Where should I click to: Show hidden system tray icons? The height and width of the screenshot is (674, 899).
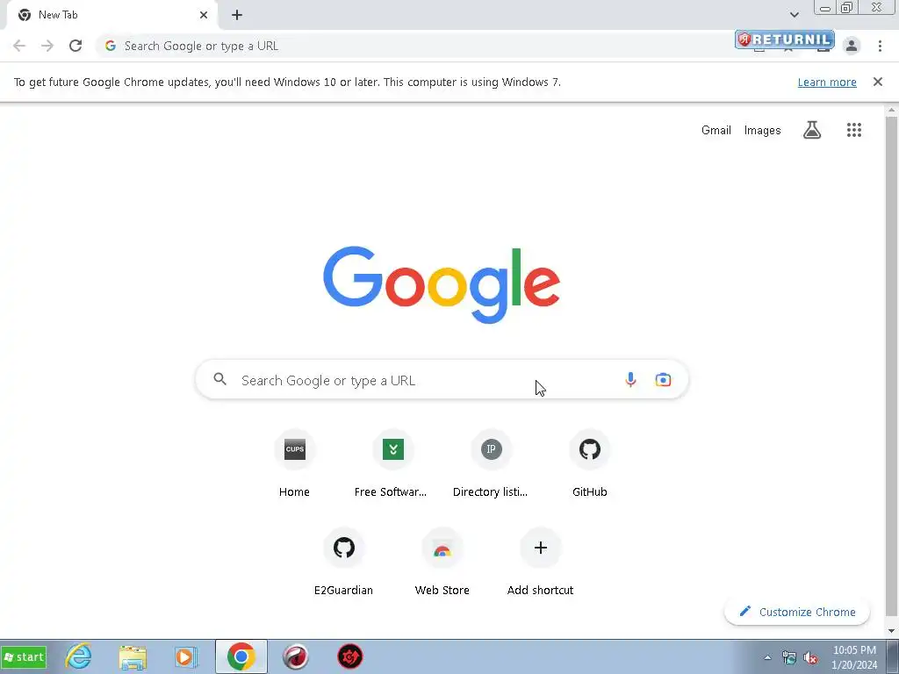pos(767,657)
